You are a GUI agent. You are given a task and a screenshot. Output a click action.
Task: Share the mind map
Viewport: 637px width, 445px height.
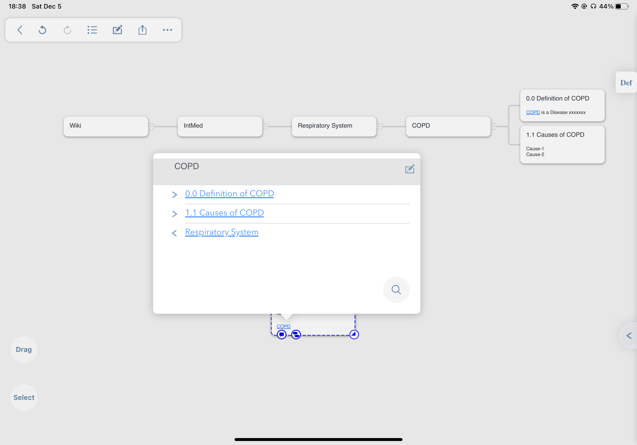coord(142,30)
